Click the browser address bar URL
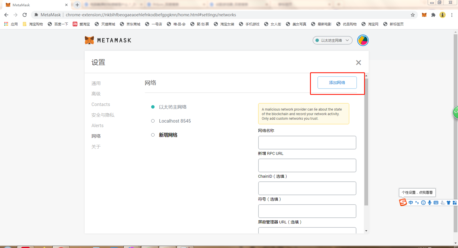The width and height of the screenshot is (458, 248). point(151,15)
